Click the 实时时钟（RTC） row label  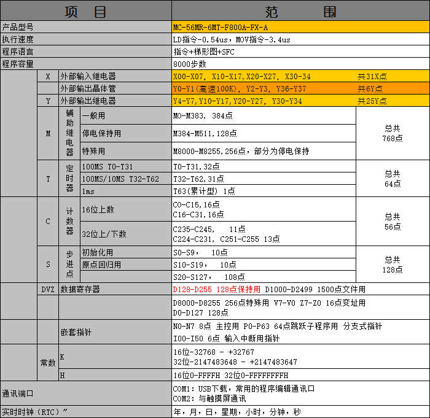pyautogui.click(x=34, y=412)
